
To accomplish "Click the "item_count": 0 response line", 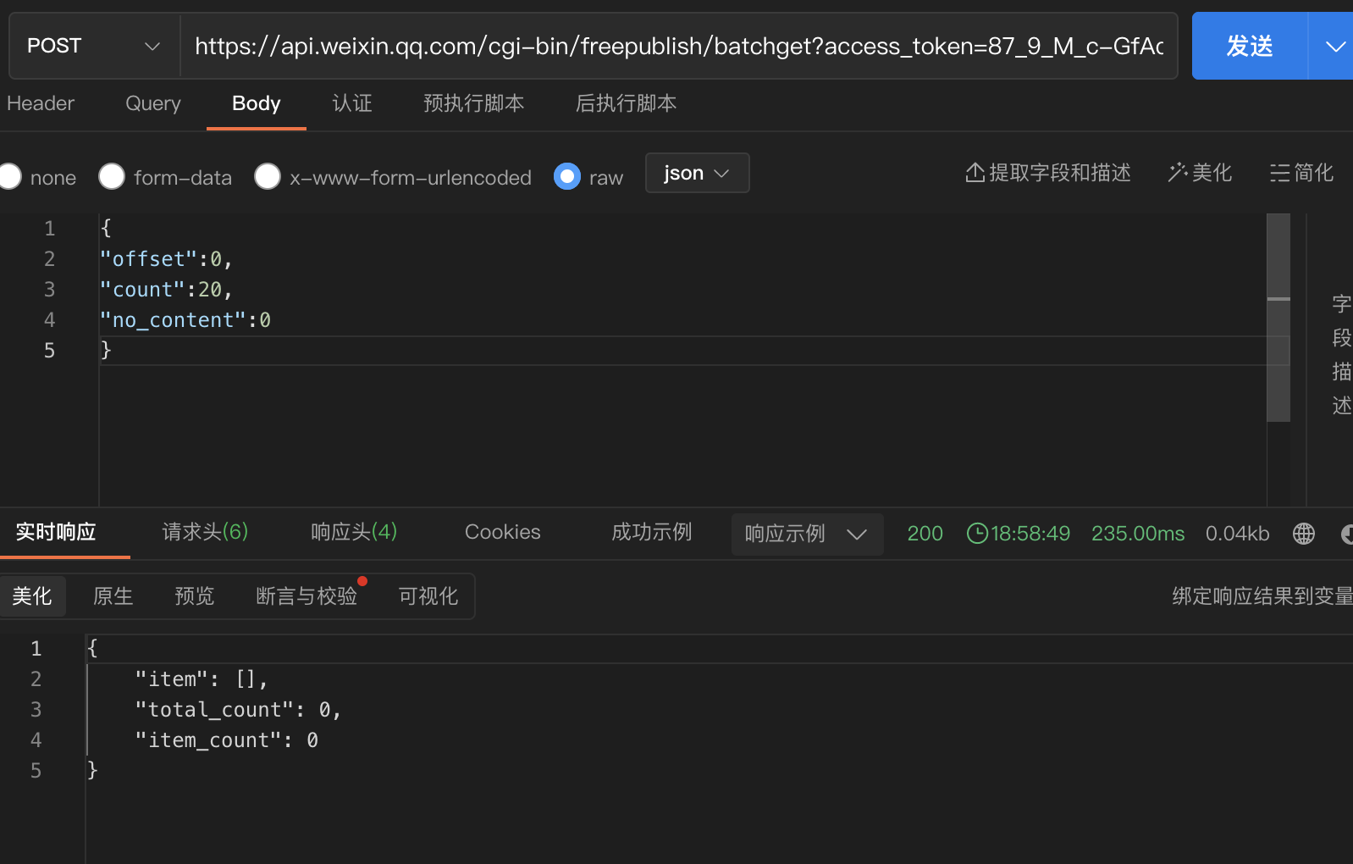I will tap(227, 740).
